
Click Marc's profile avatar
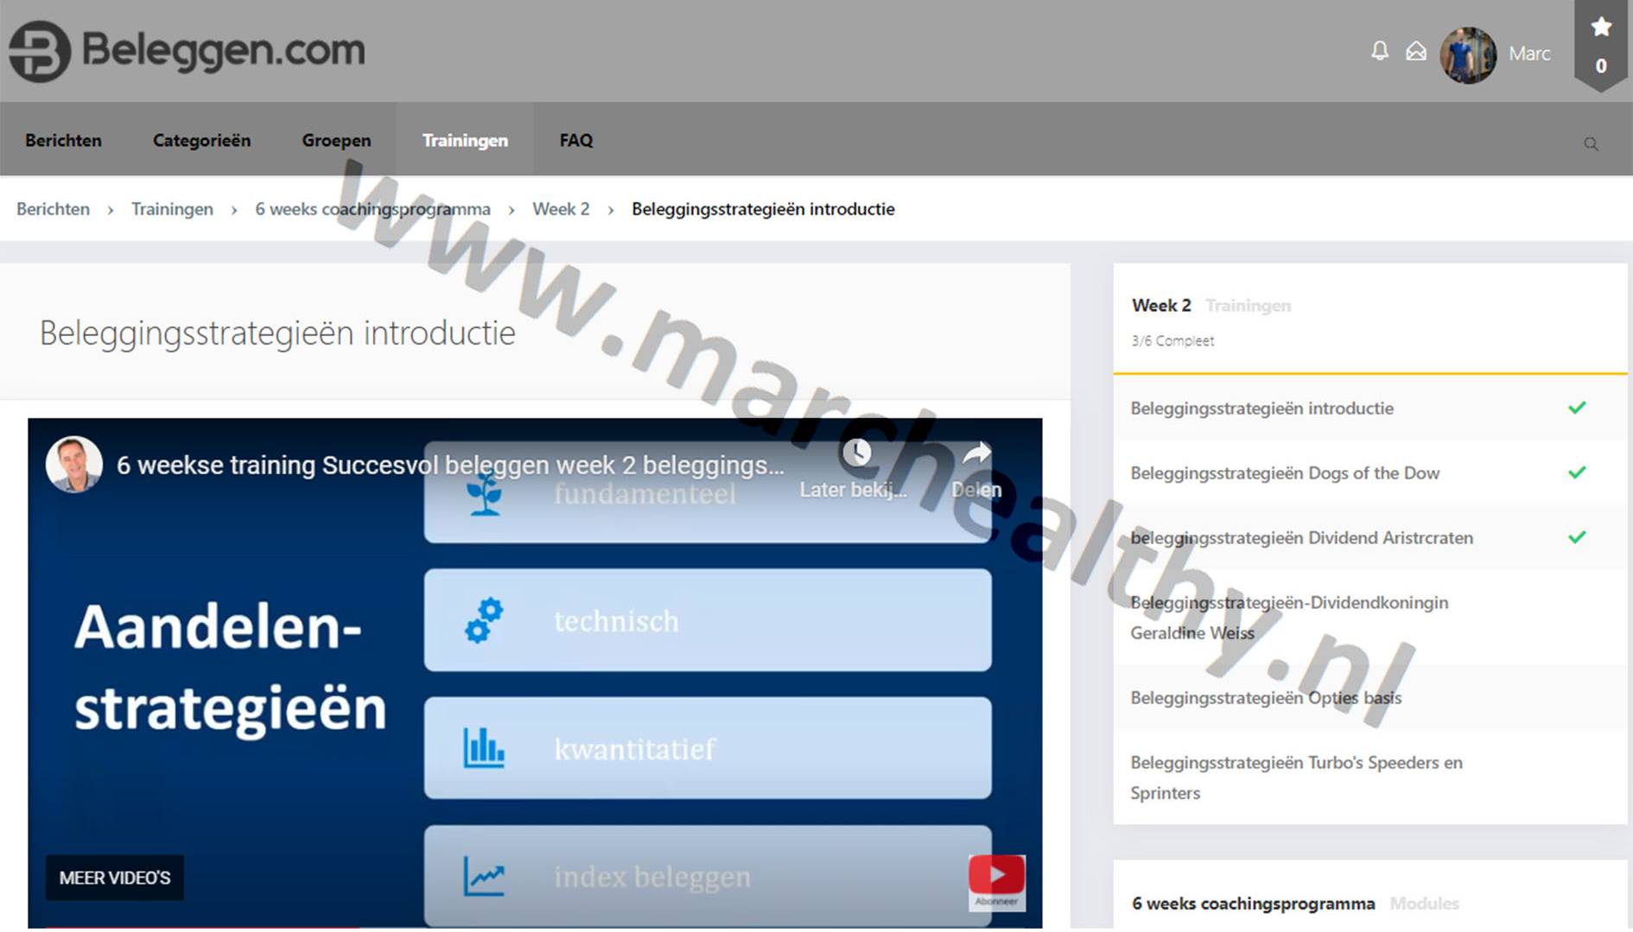1468,54
